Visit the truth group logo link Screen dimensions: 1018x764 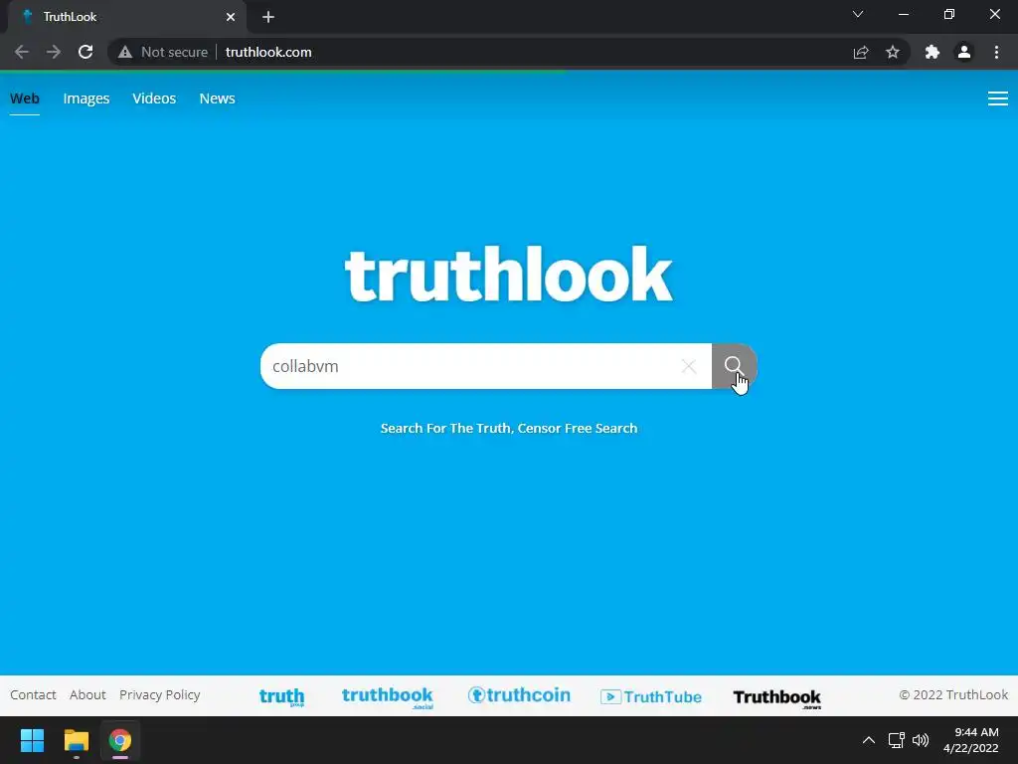[x=281, y=697]
